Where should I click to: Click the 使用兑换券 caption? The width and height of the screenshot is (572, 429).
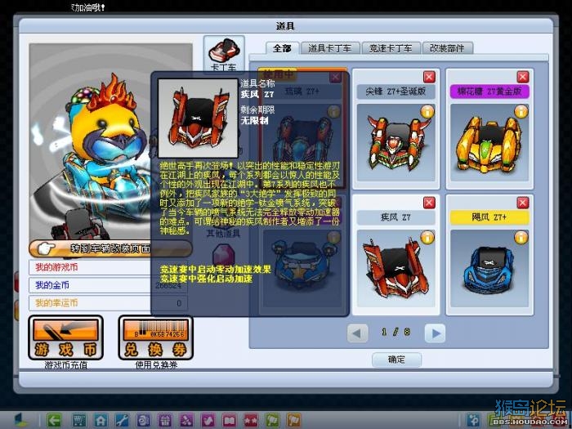(x=156, y=364)
